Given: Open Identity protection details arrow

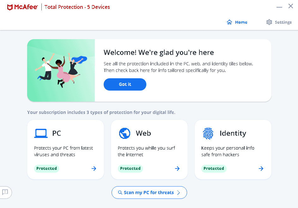Looking at the screenshot, I should click(x=261, y=169).
